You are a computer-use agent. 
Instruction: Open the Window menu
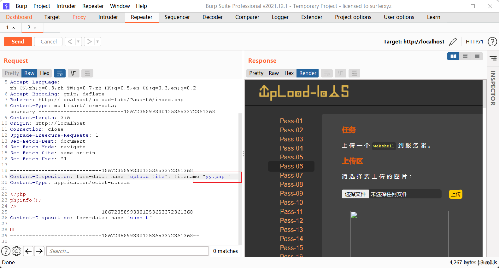coord(120,6)
